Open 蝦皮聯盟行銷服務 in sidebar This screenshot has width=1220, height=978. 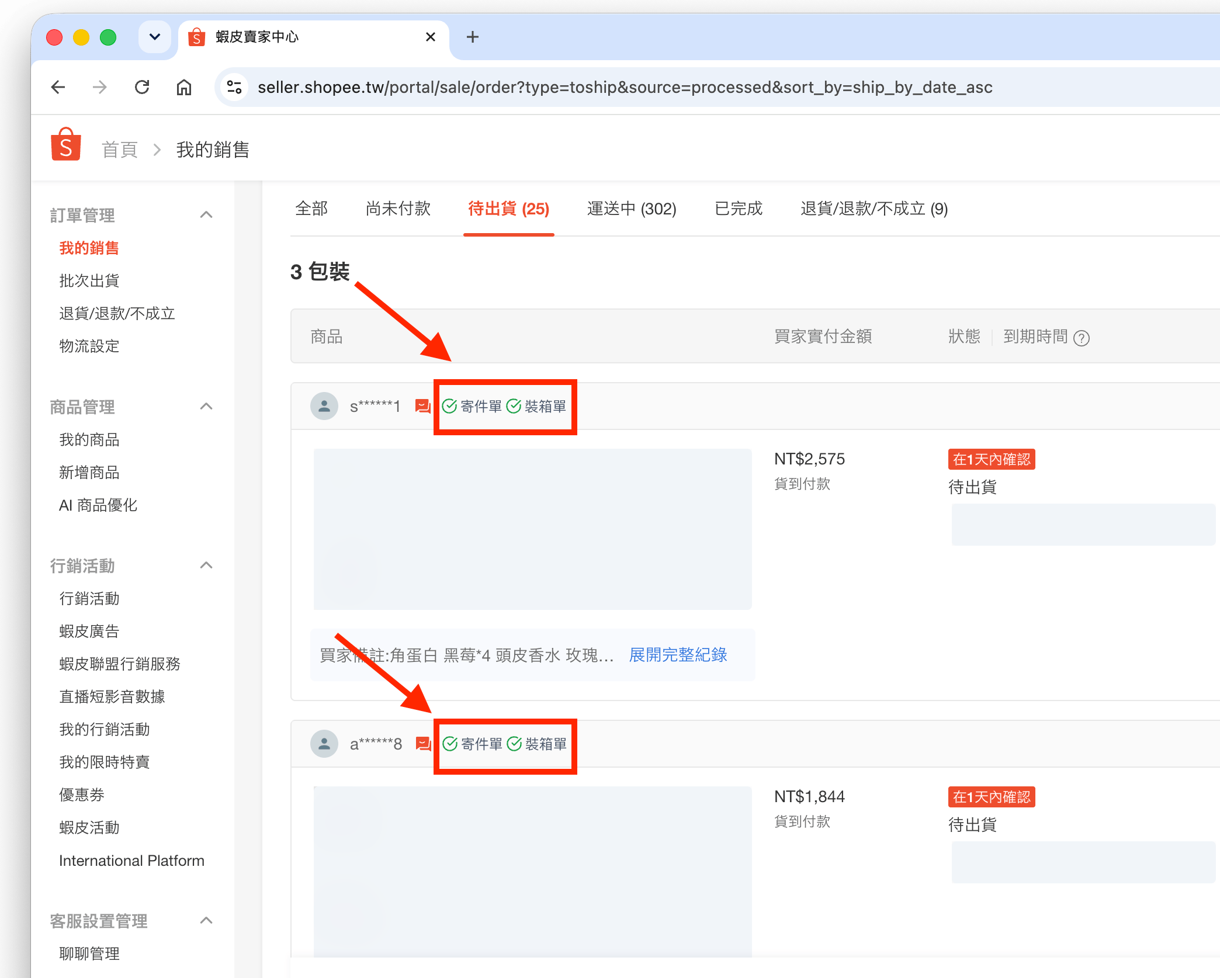[x=119, y=664]
